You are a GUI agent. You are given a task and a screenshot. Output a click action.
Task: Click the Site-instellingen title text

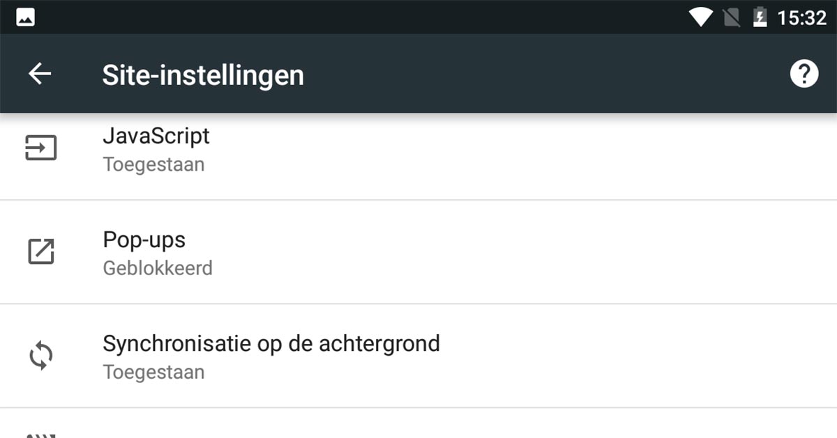(x=203, y=75)
